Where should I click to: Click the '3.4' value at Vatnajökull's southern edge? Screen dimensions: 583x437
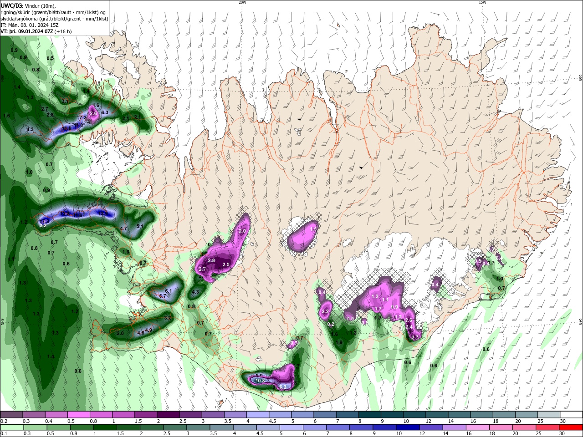(409, 327)
